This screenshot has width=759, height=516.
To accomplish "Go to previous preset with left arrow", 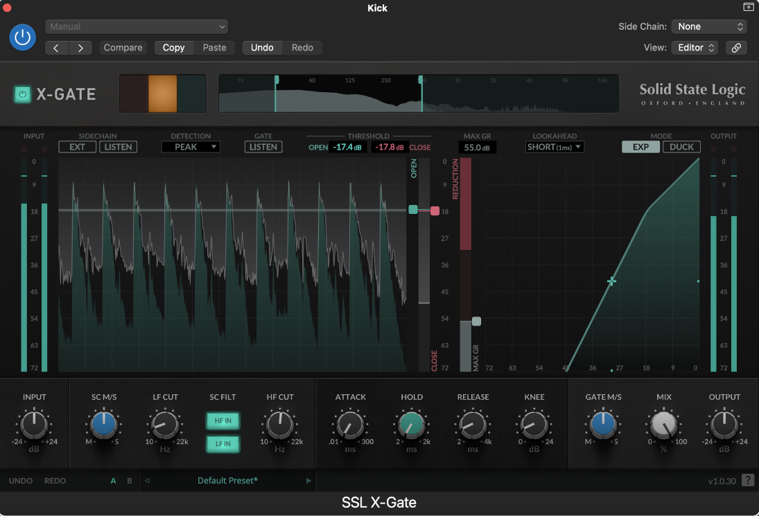I will click(x=57, y=48).
